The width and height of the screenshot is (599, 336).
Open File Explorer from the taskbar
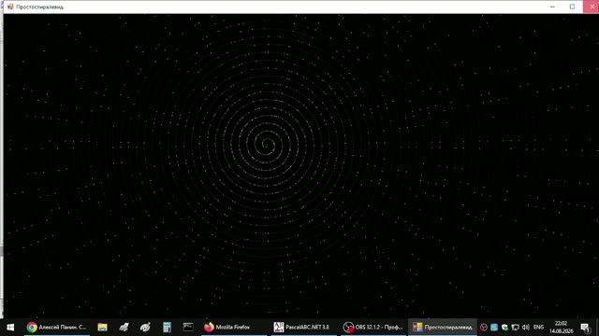tap(102, 328)
